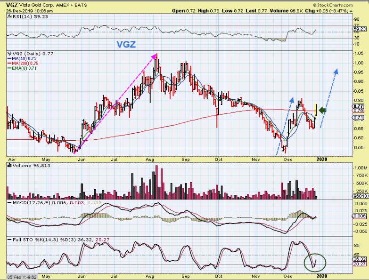The image size is (369, 280).
Task: Click the 'Low 0.72' quote value
Action: coord(232,11)
